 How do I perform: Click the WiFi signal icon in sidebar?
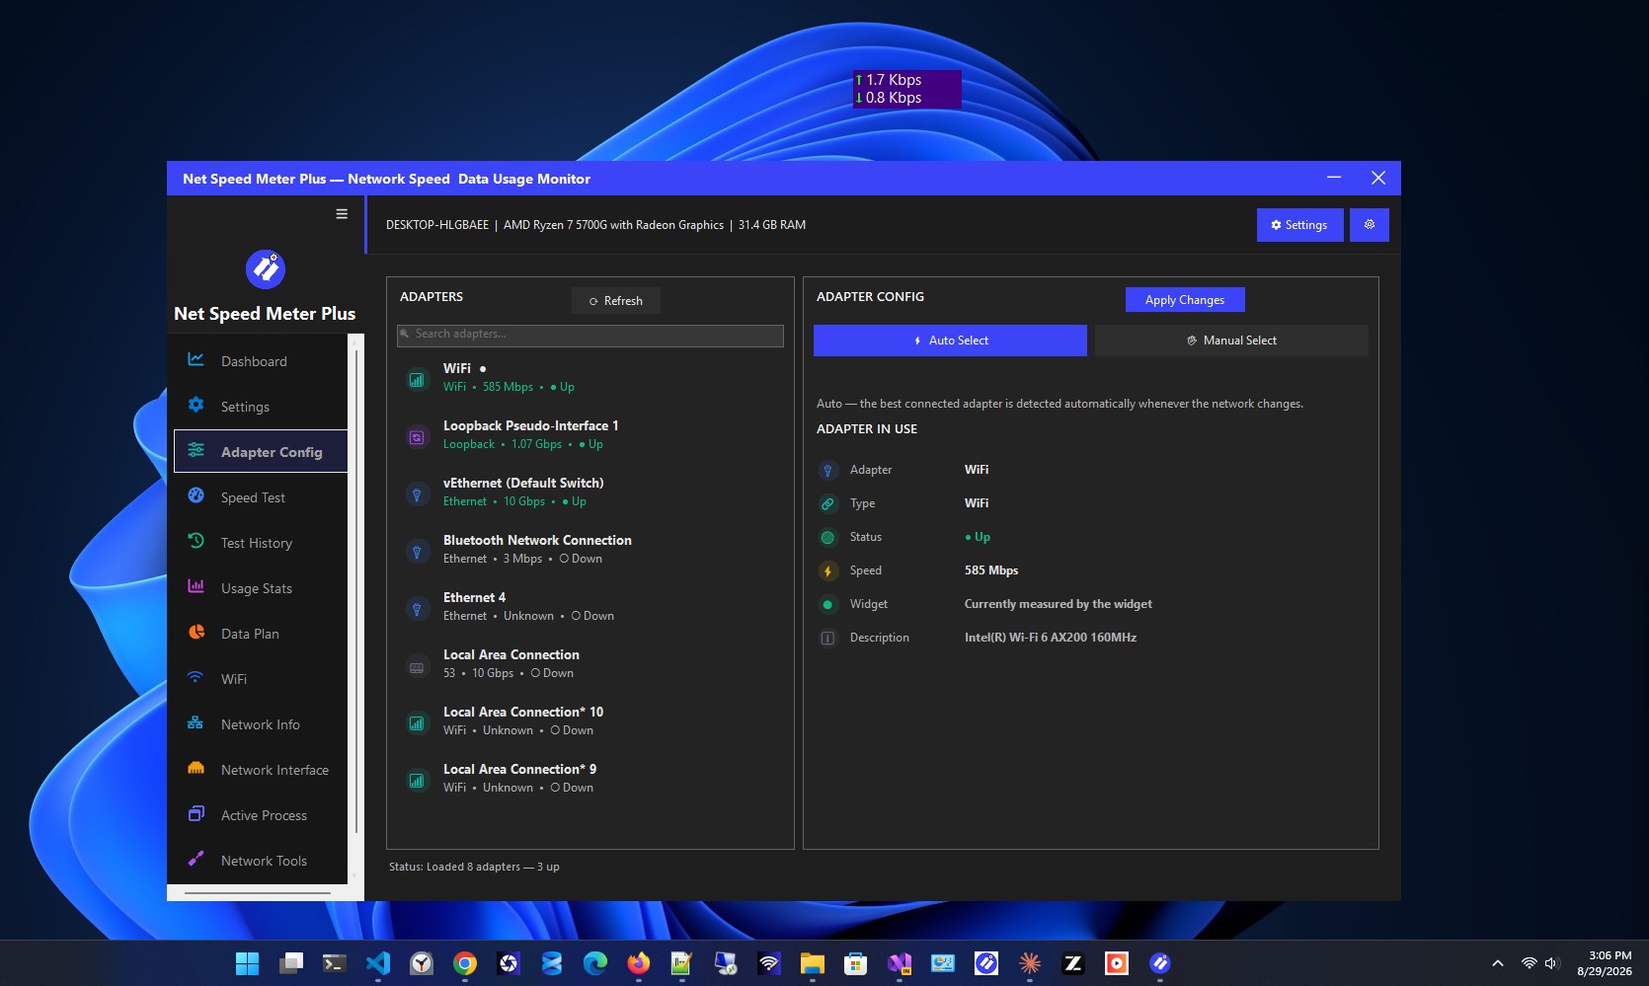coord(196,678)
